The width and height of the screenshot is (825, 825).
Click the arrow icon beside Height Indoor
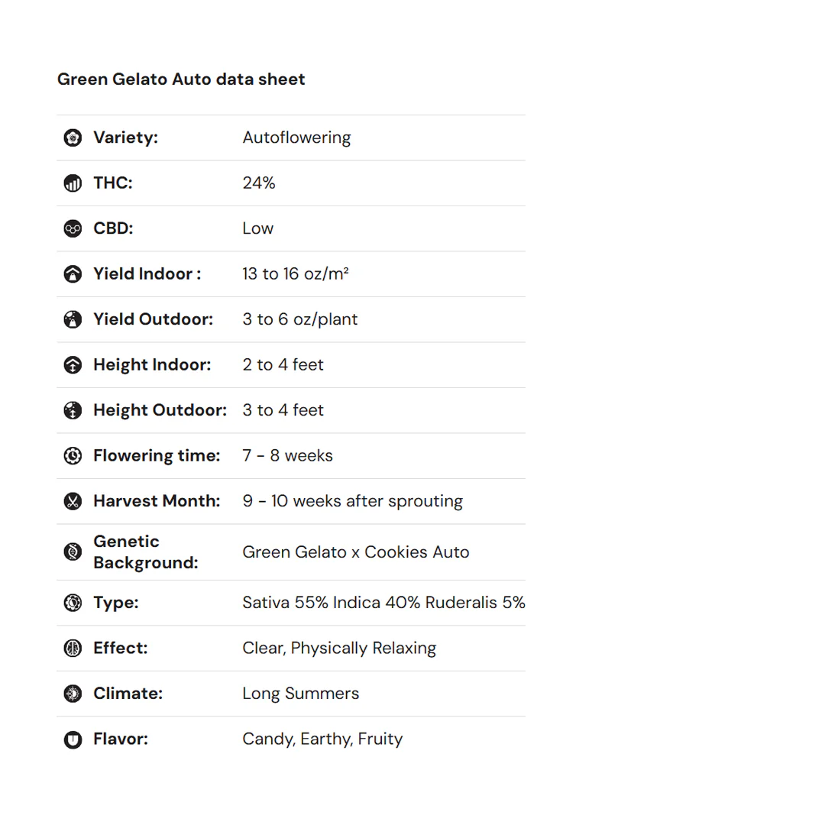tap(73, 365)
